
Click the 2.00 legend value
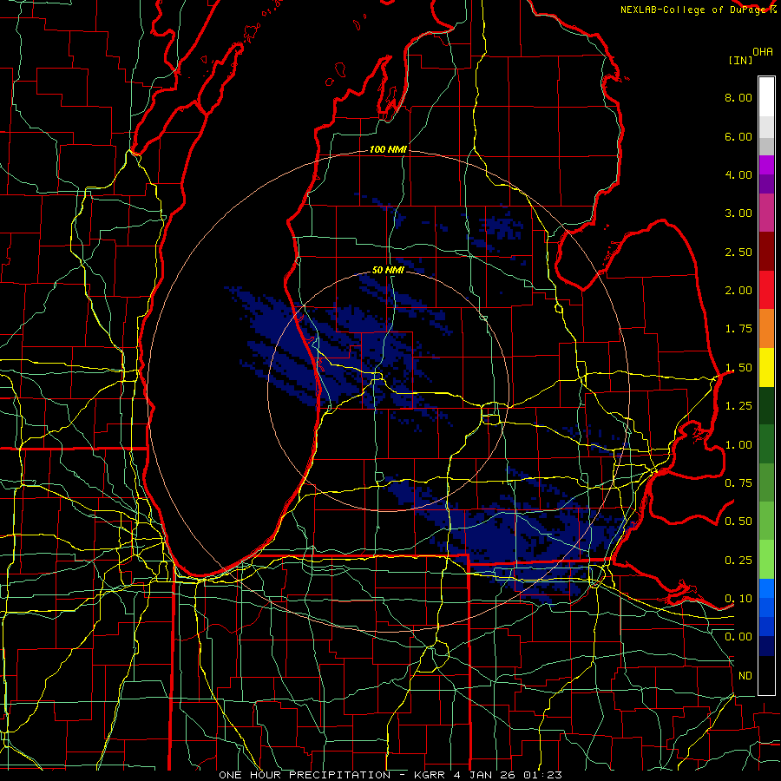738,291
